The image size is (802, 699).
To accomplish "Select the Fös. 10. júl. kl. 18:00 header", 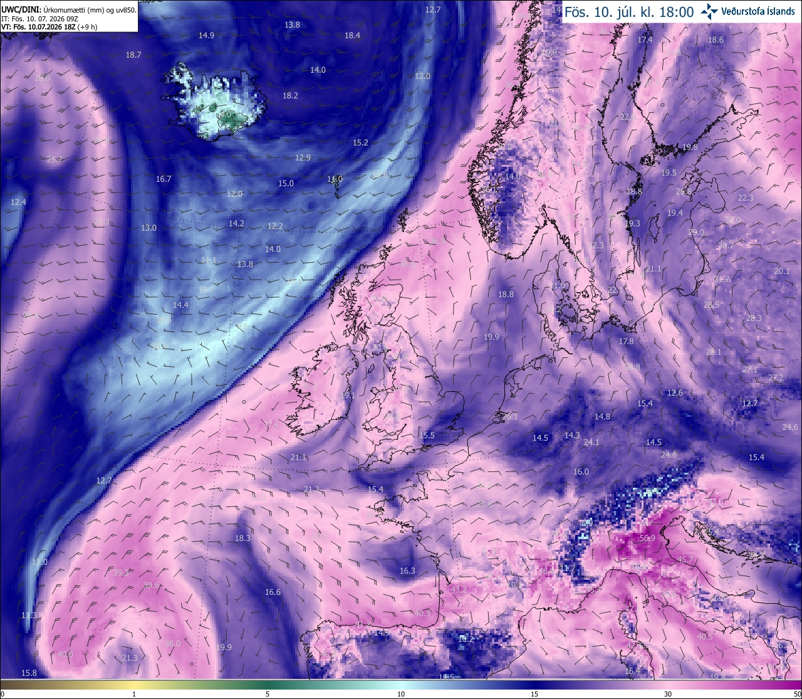I will click(628, 11).
